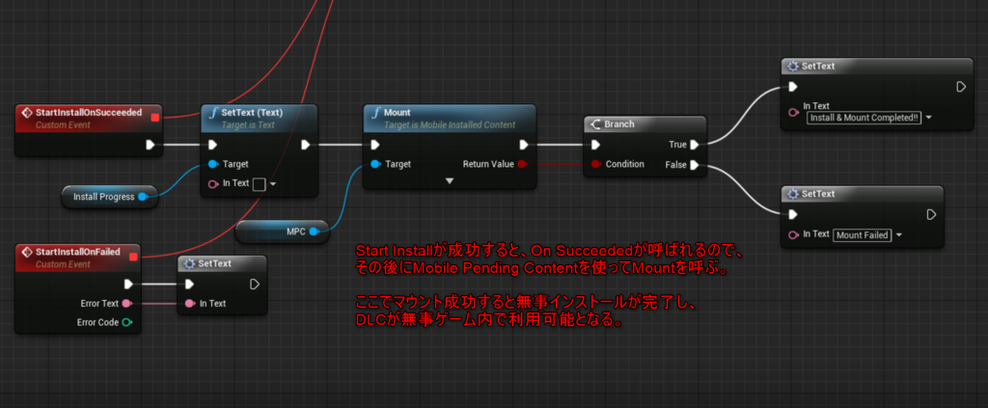Click Branch False exec pin

[694, 165]
